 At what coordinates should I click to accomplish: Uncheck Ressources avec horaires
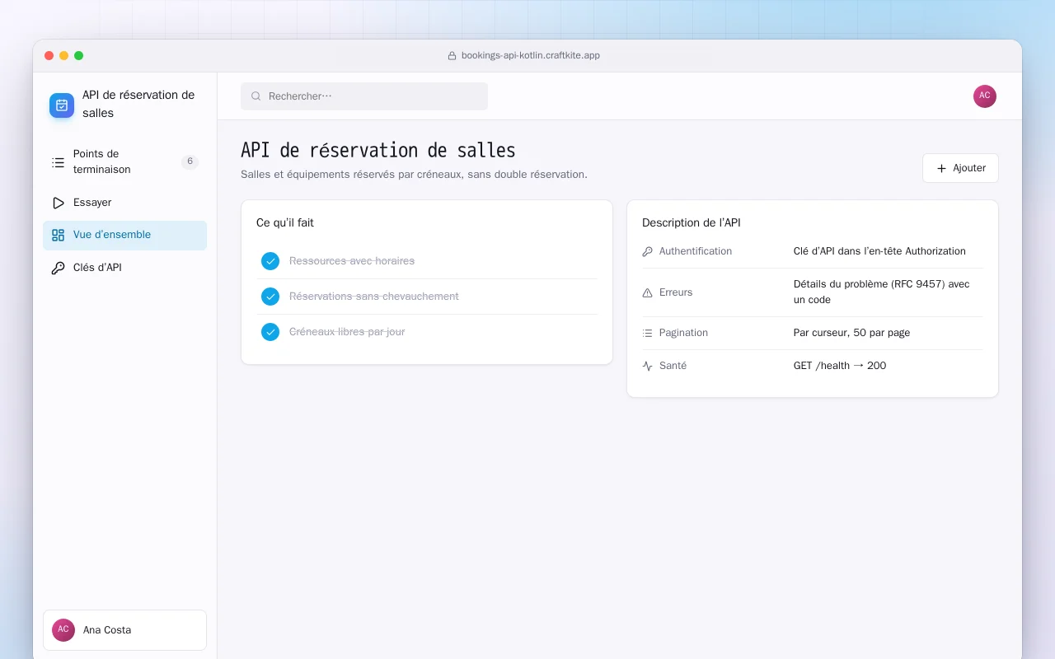pyautogui.click(x=270, y=261)
